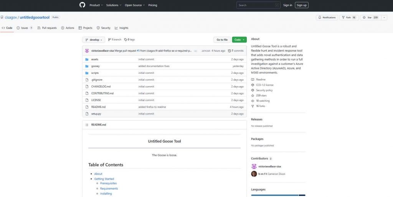Switch to the Actions tab
This screenshot has height=197, width=393.
pyautogui.click(x=68, y=28)
